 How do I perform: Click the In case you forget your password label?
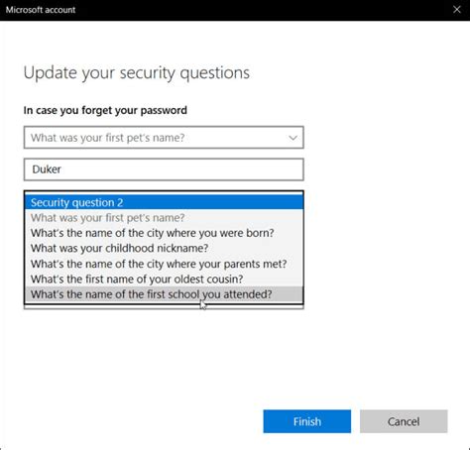105,110
